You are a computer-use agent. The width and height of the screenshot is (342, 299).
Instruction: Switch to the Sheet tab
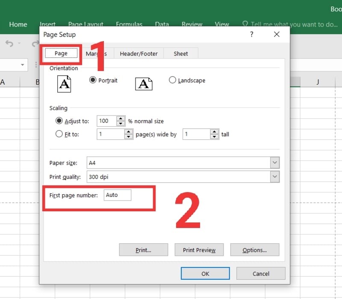[181, 53]
